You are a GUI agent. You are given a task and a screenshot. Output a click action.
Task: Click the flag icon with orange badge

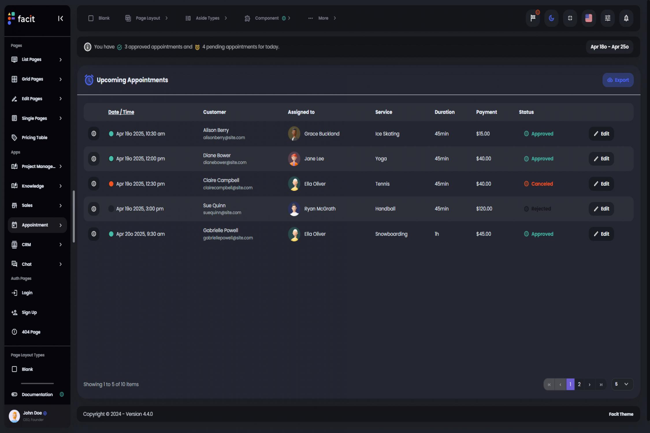[x=533, y=18]
